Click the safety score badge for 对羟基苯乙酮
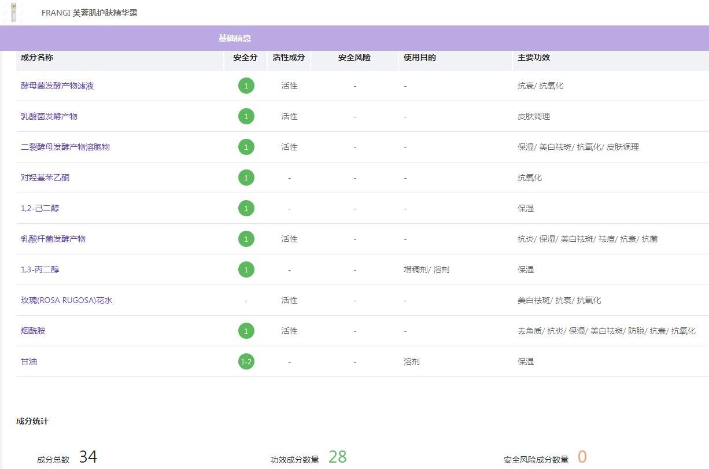Image resolution: width=709 pixels, height=469 pixels. [246, 178]
